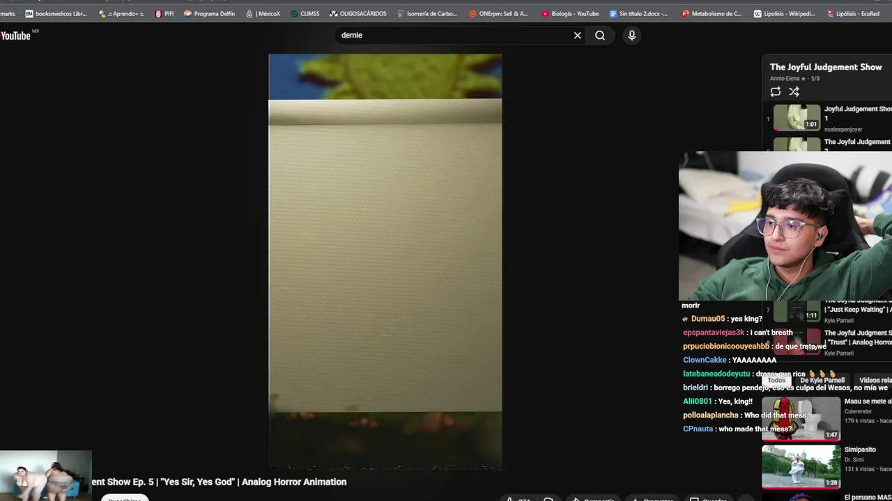Open 'Maau se mete al' video thumbnail
This screenshot has width=892, height=501.
click(801, 418)
